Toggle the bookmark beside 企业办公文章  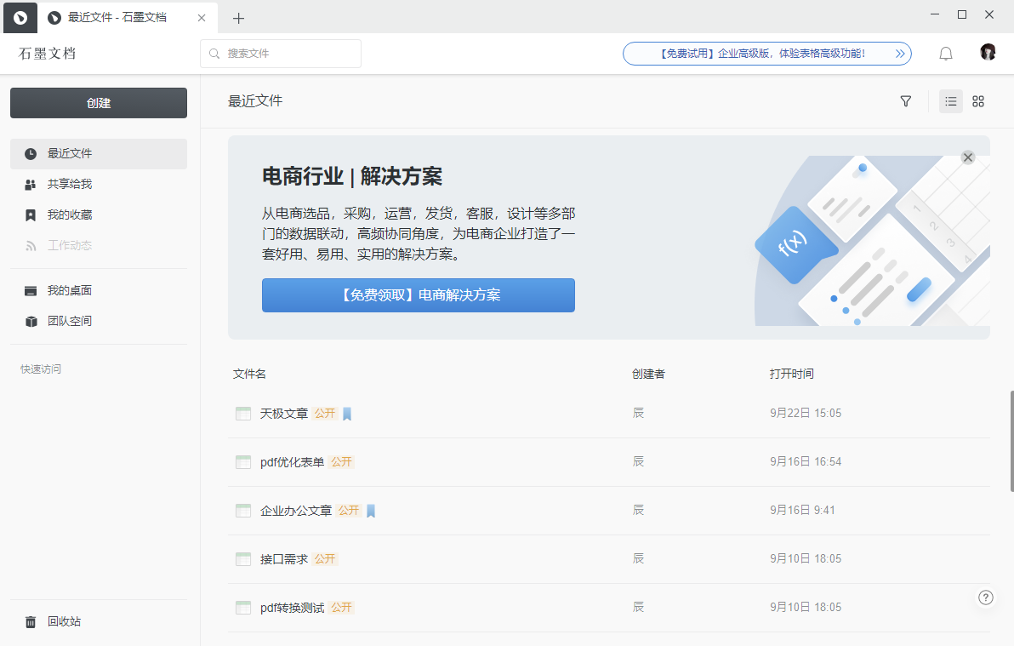tap(371, 510)
